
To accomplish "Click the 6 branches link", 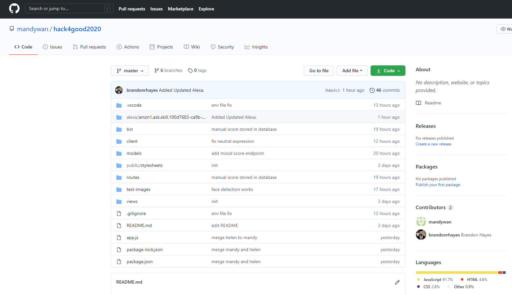I will [x=168, y=71].
